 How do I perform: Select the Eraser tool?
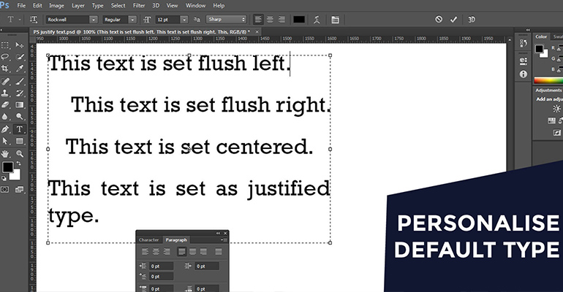coord(5,105)
